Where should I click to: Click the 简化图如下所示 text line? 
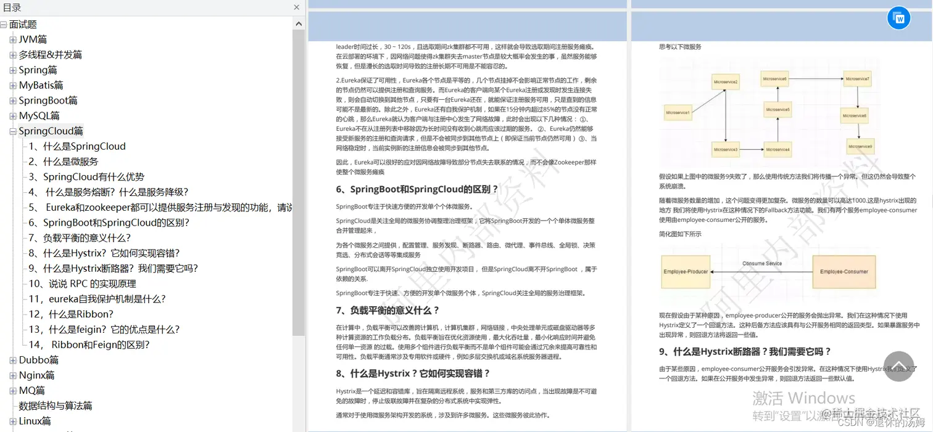pos(680,234)
